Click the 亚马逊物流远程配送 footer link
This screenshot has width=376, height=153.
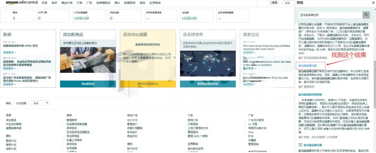coord(78,132)
